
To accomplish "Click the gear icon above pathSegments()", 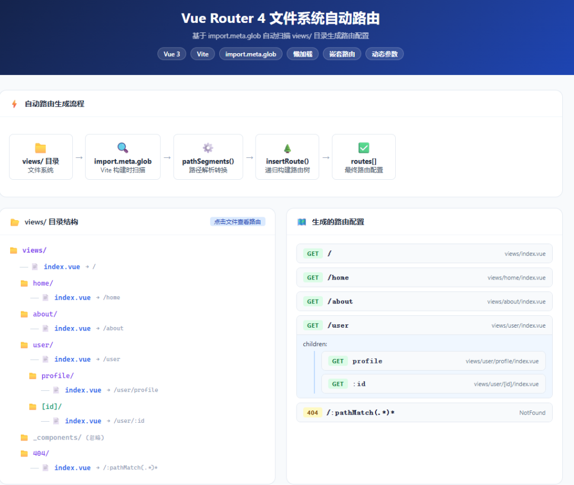I will (208, 148).
